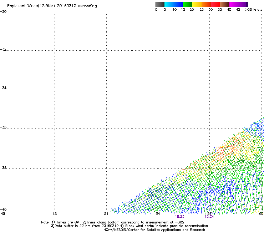Click the '-38' latitude axis label
The height and width of the screenshot is (232, 264).
(3, 168)
